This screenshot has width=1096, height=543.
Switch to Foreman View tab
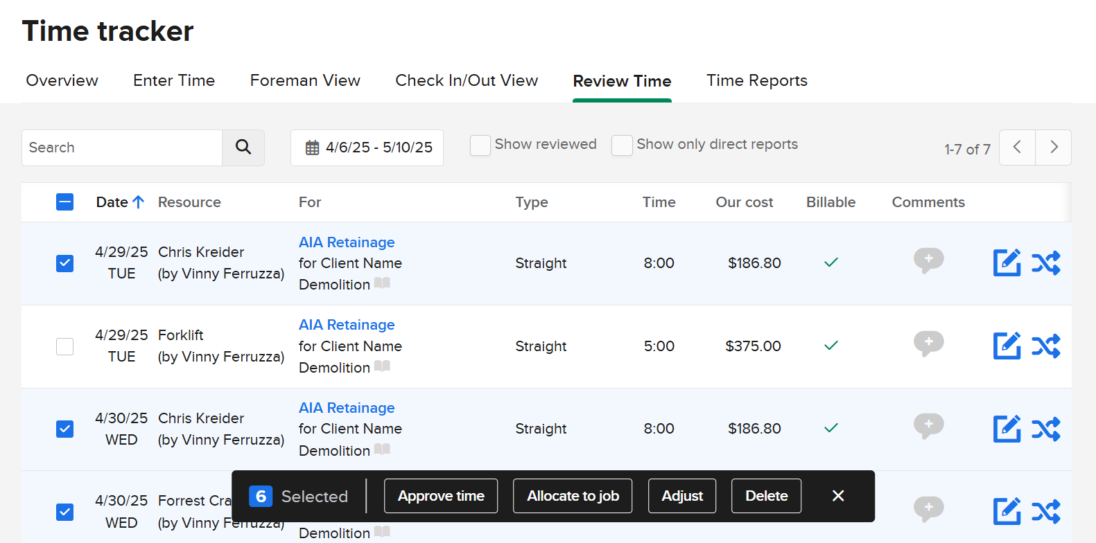tap(305, 81)
